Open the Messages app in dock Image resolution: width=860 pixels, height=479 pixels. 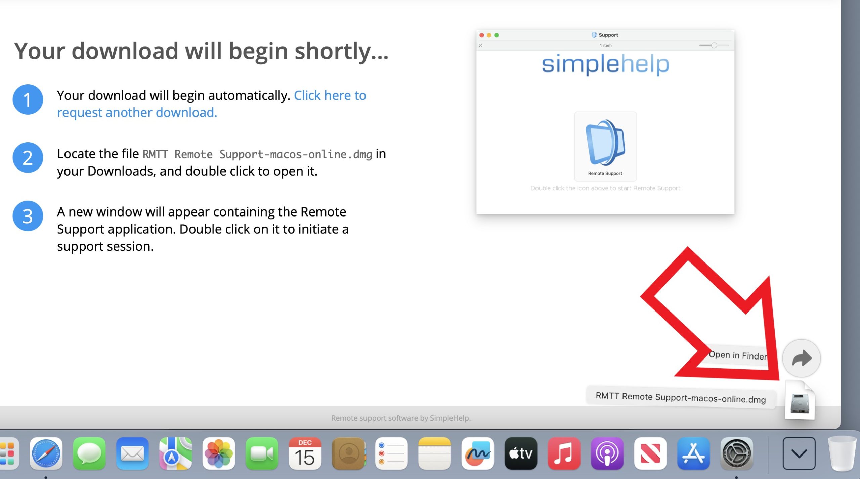[89, 453]
